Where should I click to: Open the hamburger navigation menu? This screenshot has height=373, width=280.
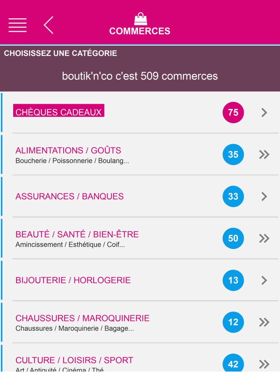click(17, 25)
